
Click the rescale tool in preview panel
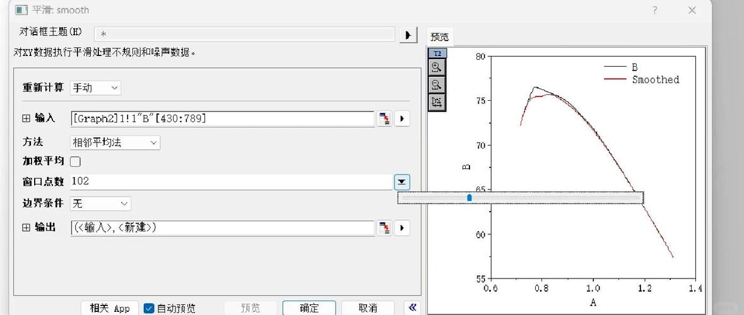point(437,102)
